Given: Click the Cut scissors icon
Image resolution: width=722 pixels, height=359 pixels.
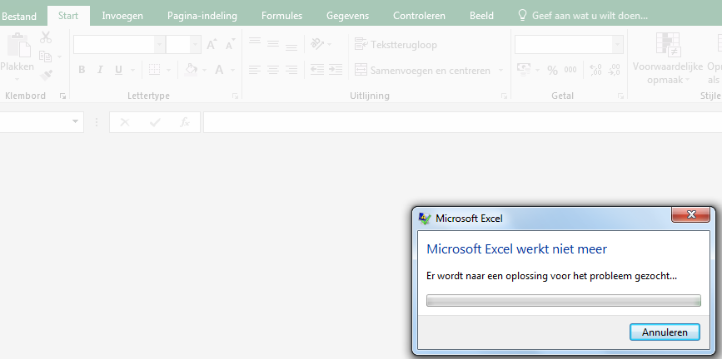Looking at the screenshot, I should point(46,37).
